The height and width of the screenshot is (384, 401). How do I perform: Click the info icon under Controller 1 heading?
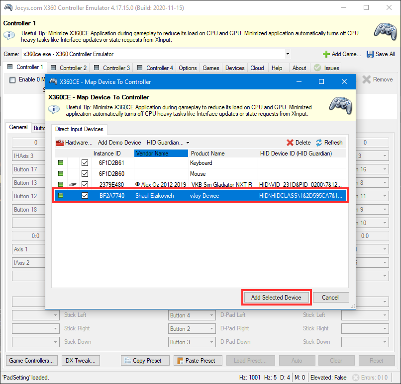[x=9, y=35]
